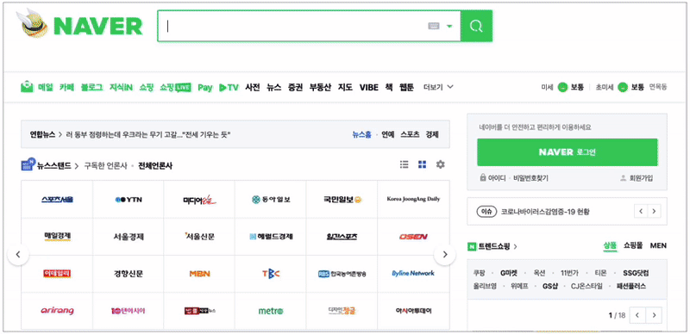690x334 pixels.
Task: Select the MEN tab in 트렌드쇼핑
Action: [x=658, y=245]
